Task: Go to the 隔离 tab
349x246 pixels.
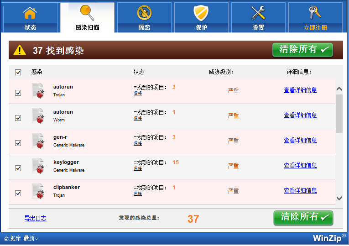Action: [144, 18]
